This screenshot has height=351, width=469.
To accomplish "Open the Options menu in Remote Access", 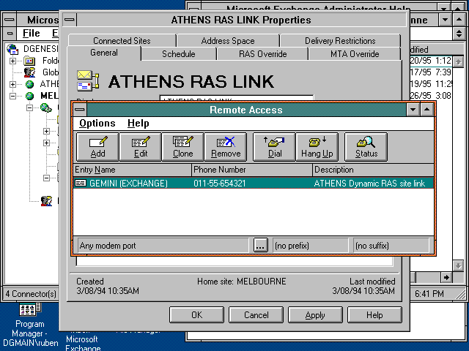I will click(x=97, y=124).
